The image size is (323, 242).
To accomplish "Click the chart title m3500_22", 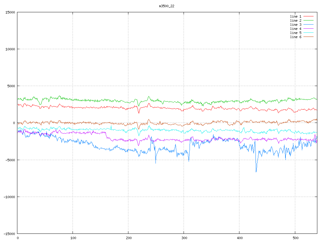I will coord(167,6).
